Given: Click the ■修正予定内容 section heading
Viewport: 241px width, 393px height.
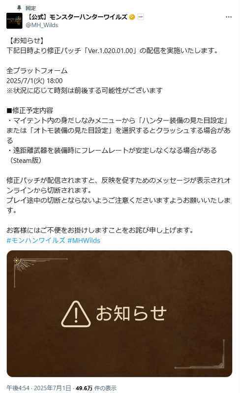Looking at the screenshot, I should (x=30, y=110).
